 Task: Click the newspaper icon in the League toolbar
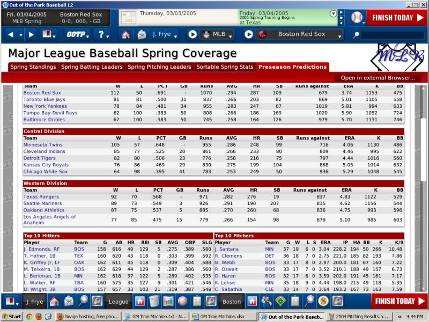point(153,302)
